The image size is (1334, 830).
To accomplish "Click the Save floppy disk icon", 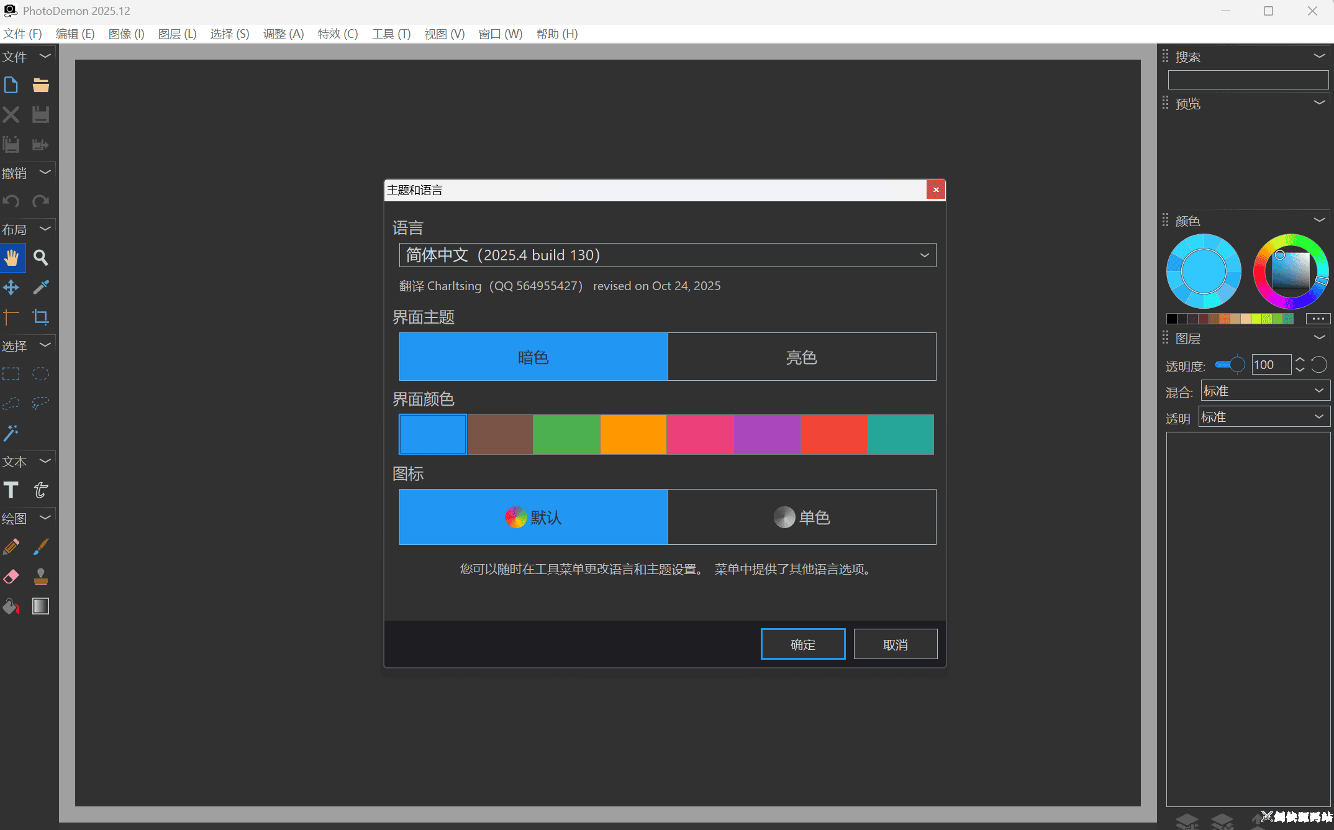I will click(41, 114).
